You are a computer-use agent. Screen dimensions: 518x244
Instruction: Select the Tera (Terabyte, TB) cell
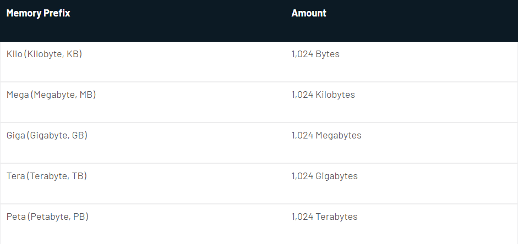46,176
